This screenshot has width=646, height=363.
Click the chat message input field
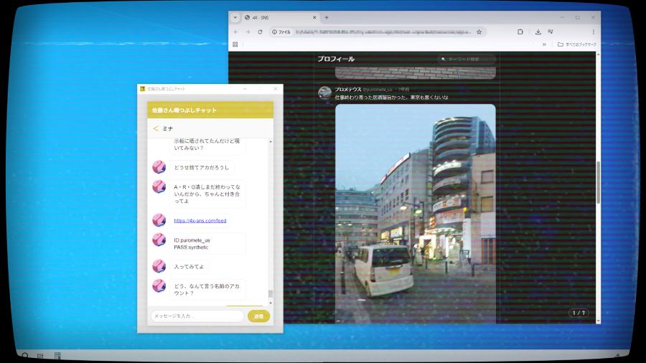pyautogui.click(x=197, y=316)
